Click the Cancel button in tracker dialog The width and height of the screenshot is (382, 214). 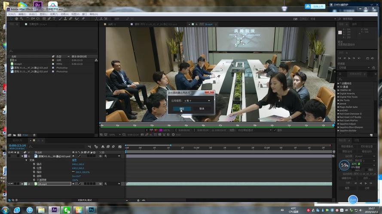202,109
